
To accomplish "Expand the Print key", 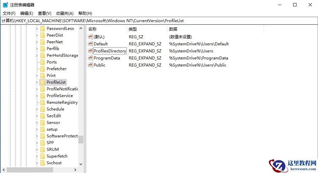I will click(37, 76).
